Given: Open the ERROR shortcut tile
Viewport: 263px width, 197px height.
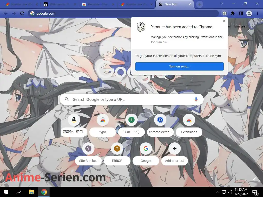Looking at the screenshot, I should pos(117,154).
